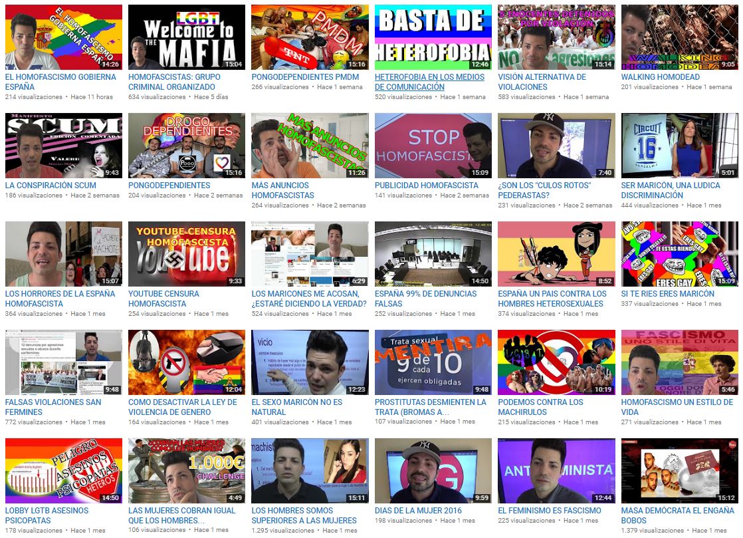Click the LA CONSPIRACIÓN SCUM title link

point(51,186)
